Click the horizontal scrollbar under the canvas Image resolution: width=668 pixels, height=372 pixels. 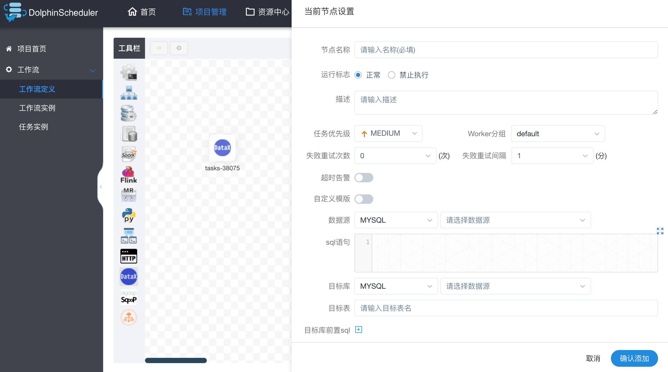tap(176, 360)
